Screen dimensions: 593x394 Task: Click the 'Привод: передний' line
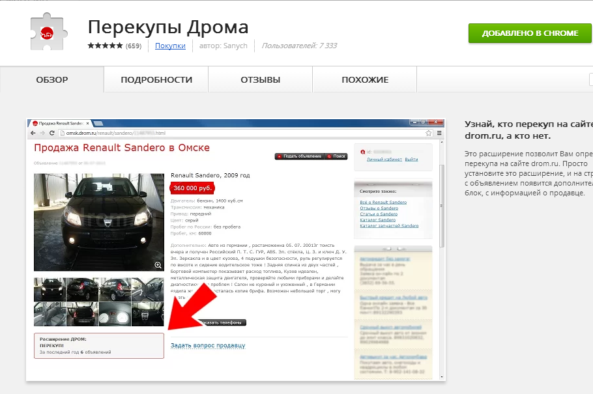(191, 214)
